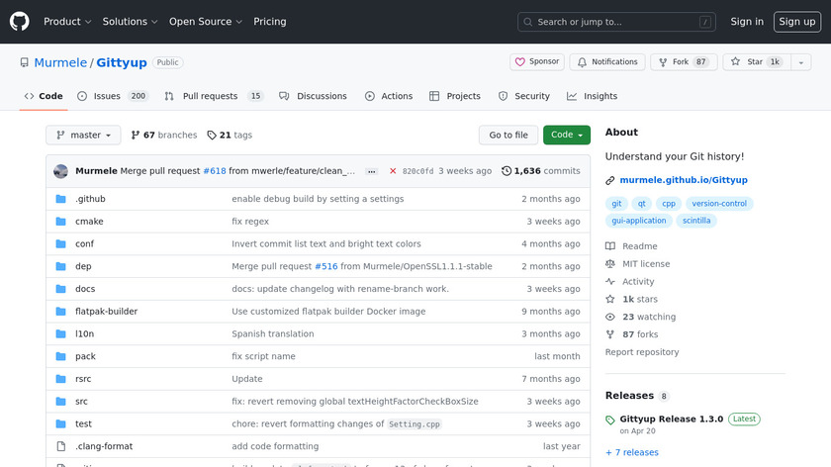Click the Sign in link
The width and height of the screenshot is (831, 467).
click(747, 22)
